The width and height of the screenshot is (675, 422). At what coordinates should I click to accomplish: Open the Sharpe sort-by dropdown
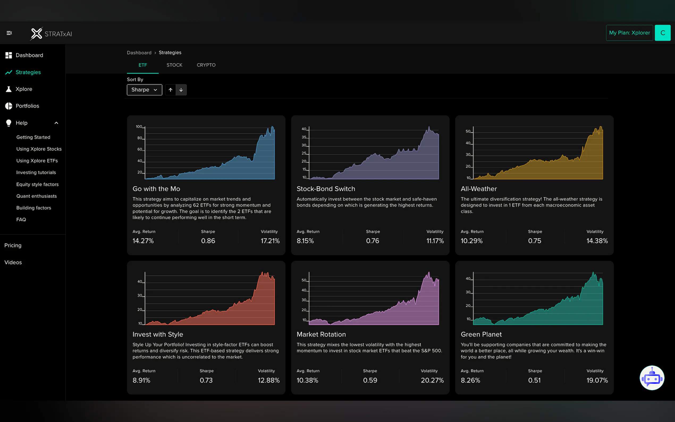point(144,90)
